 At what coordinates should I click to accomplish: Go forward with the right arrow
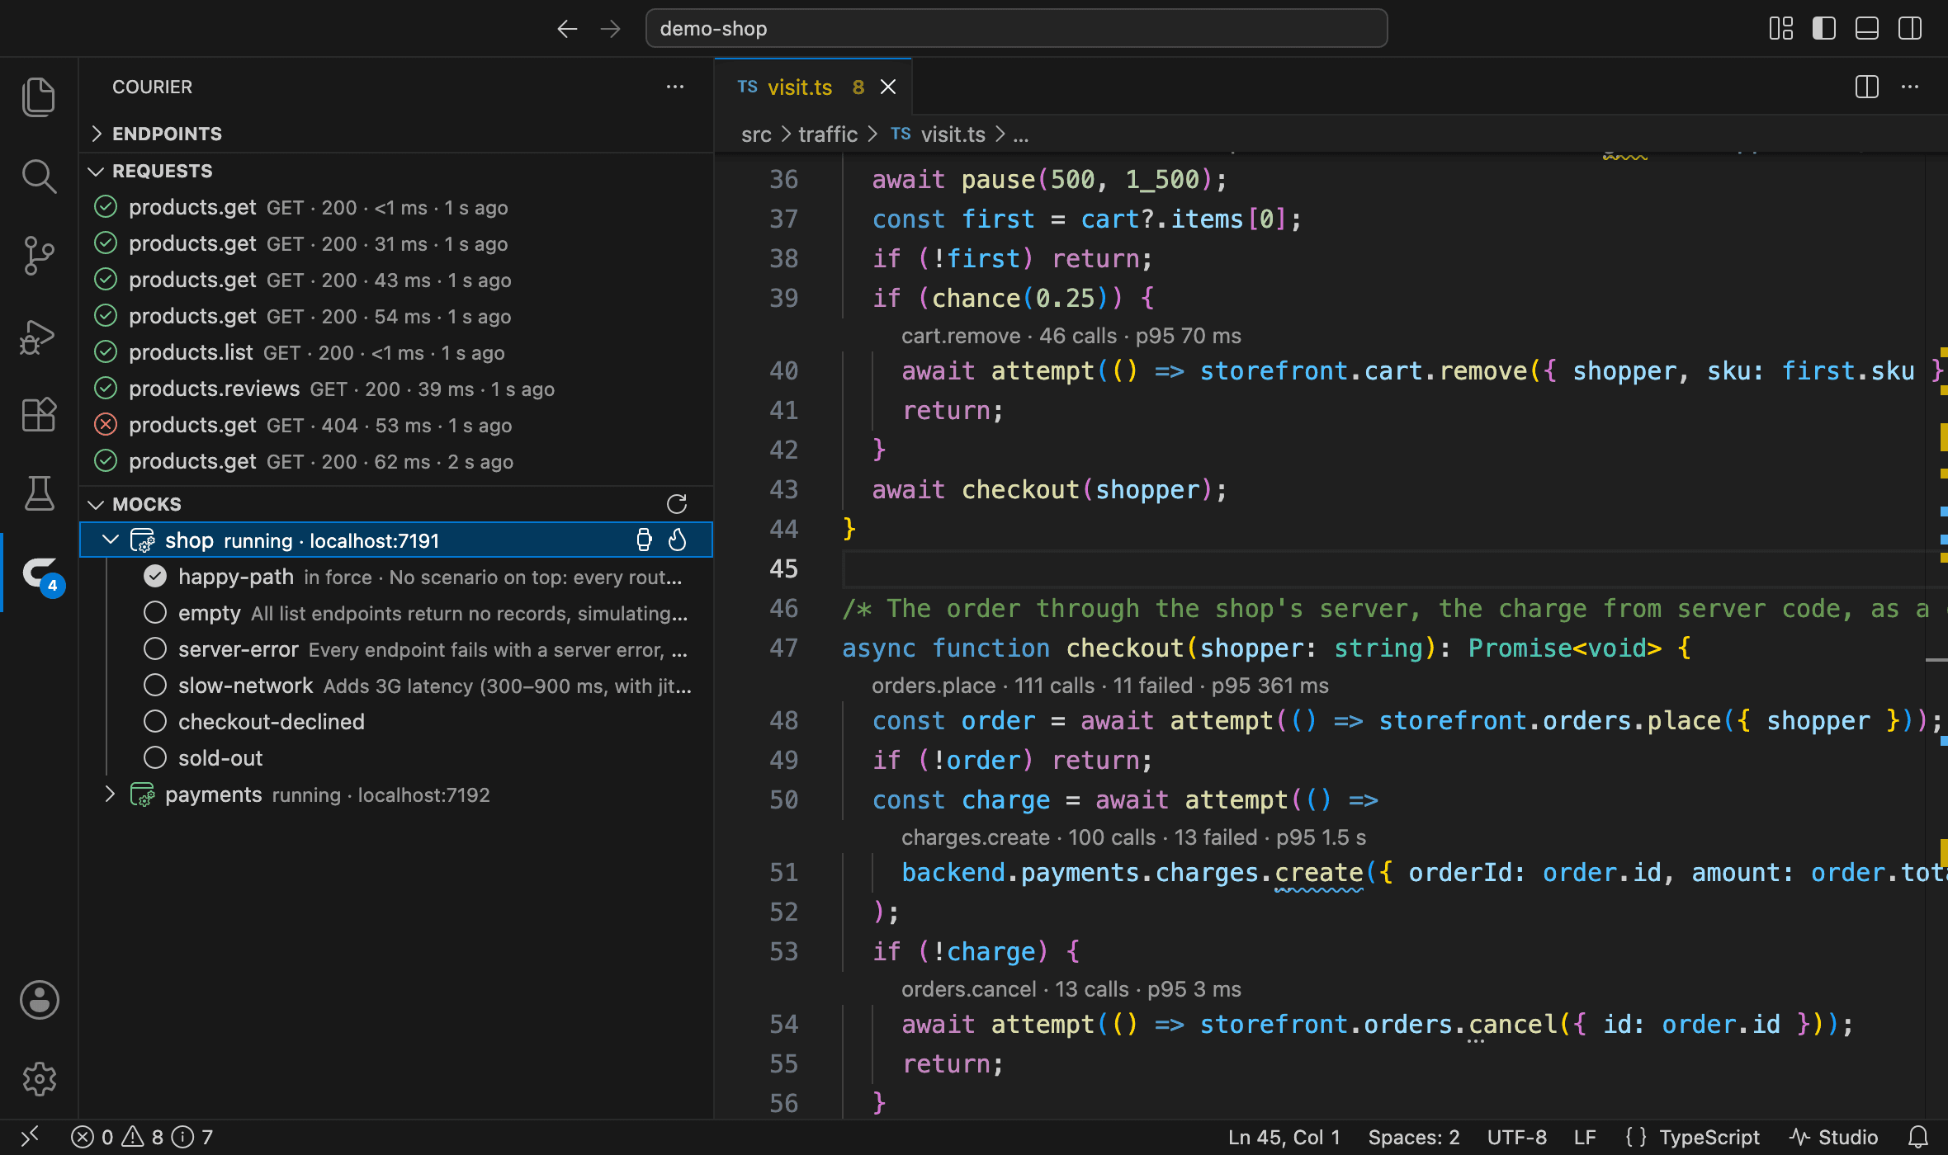(611, 29)
